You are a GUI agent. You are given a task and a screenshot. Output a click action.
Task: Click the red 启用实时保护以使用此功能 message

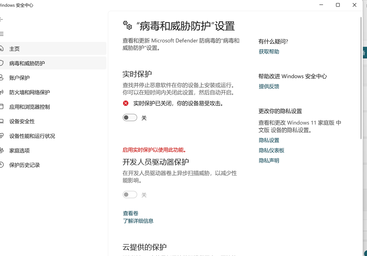(x=155, y=150)
